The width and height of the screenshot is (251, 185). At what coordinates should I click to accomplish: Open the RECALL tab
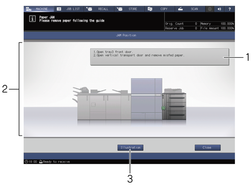(x=99, y=9)
